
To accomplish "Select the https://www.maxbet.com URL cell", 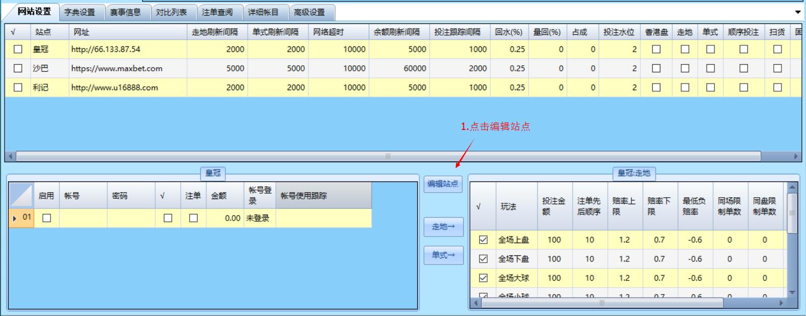I will [x=128, y=68].
